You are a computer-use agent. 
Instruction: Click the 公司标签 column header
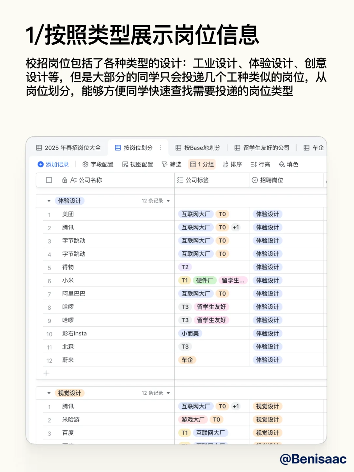(x=212, y=180)
